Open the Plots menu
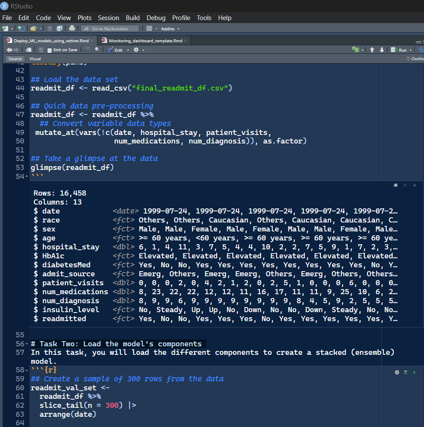The image size is (424, 427). coord(85,18)
